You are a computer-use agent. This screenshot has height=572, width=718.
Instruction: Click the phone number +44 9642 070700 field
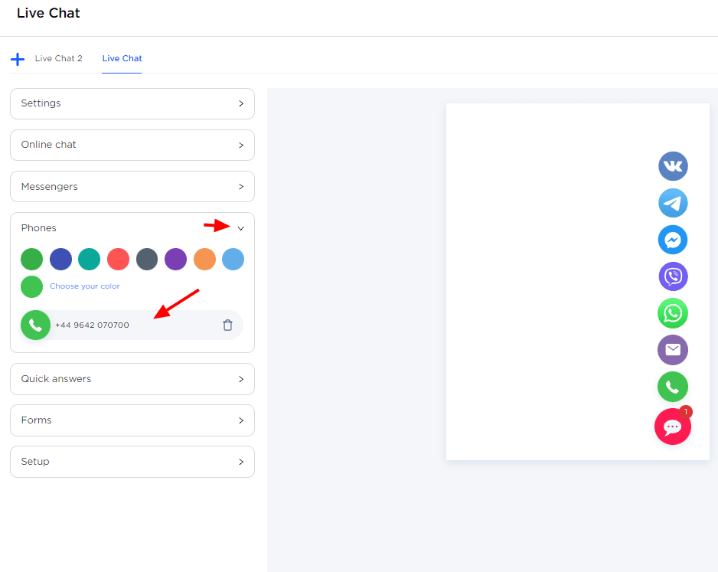click(x=130, y=325)
